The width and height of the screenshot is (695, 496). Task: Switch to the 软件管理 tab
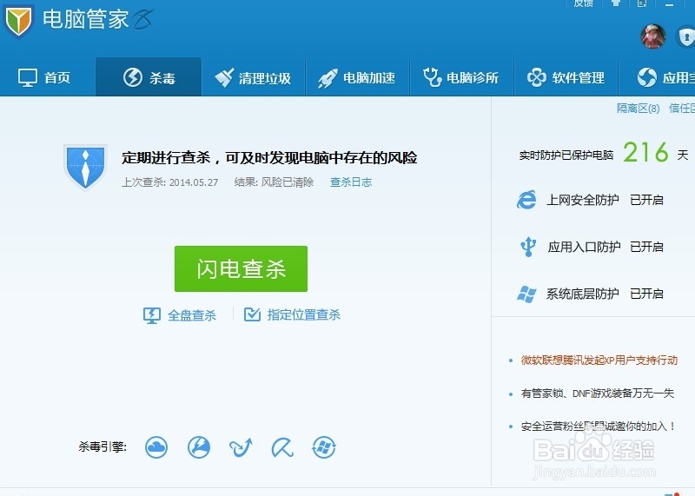pyautogui.click(x=566, y=77)
